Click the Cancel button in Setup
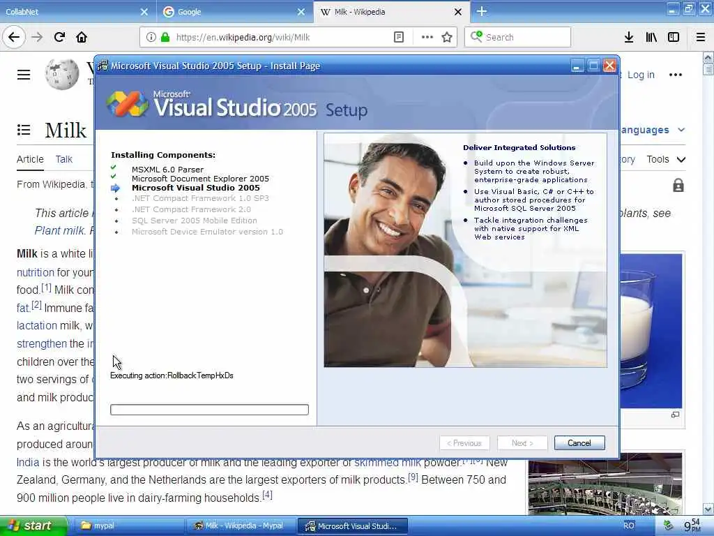Image resolution: width=714 pixels, height=536 pixels. (x=579, y=443)
